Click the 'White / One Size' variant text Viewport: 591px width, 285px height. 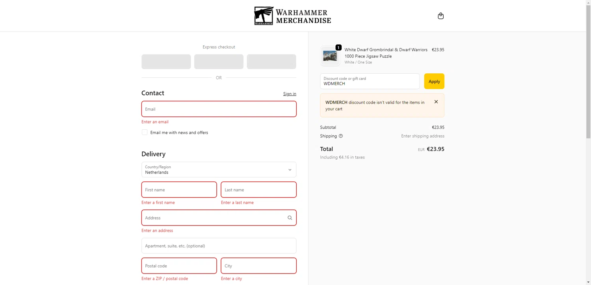[358, 62]
